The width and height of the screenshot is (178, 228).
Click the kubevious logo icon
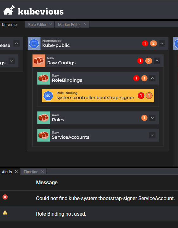point(9,10)
